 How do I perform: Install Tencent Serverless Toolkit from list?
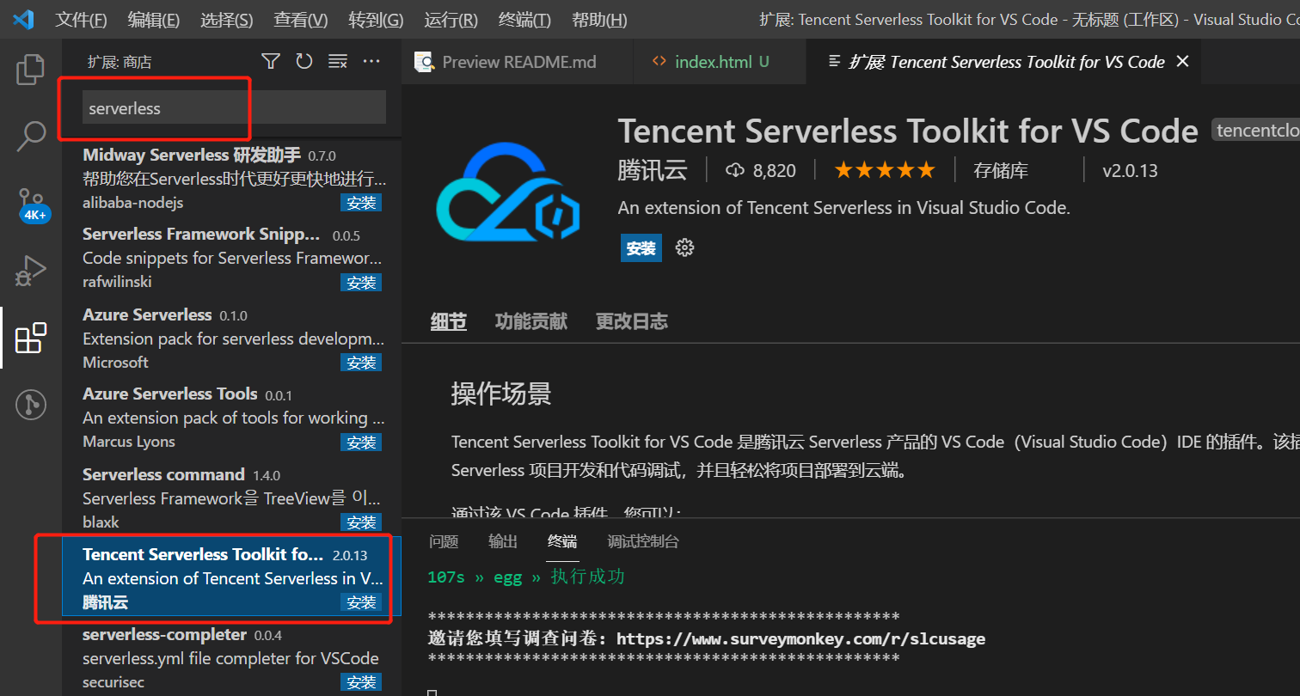point(361,602)
